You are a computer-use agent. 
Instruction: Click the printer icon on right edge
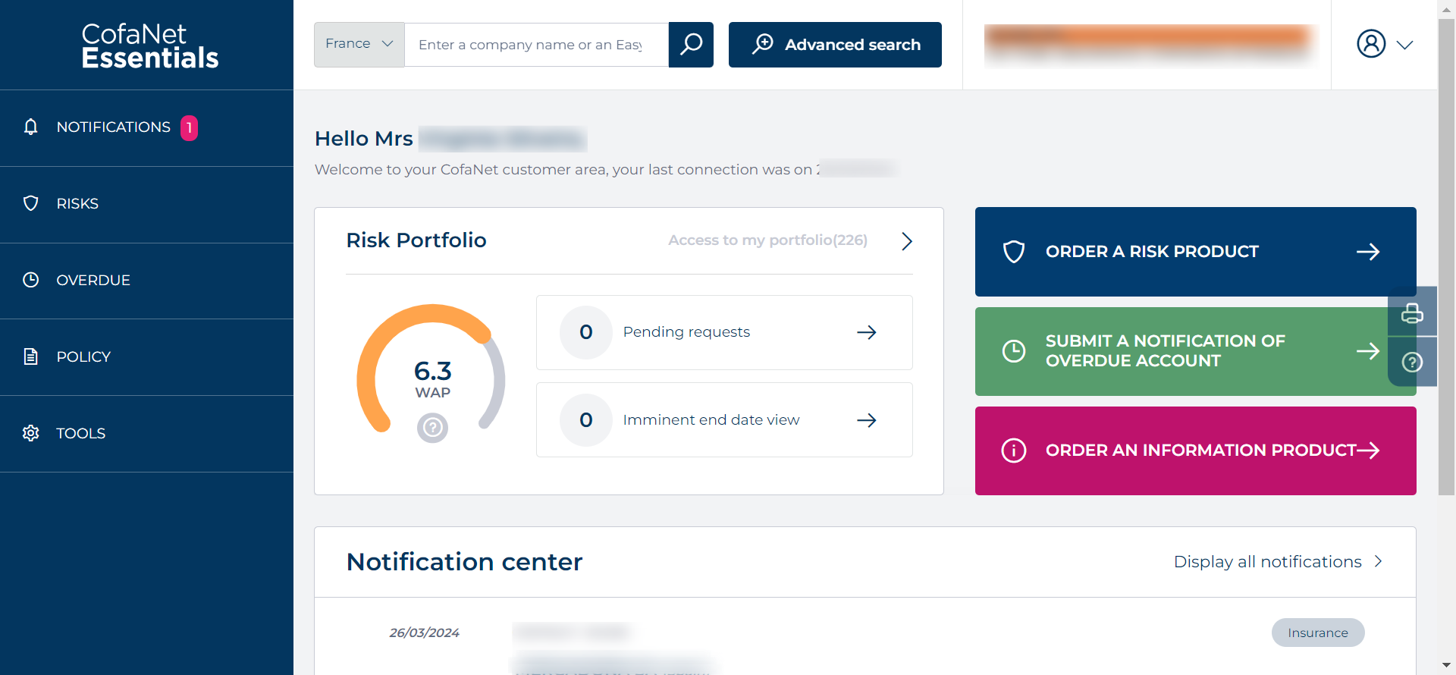point(1412,312)
